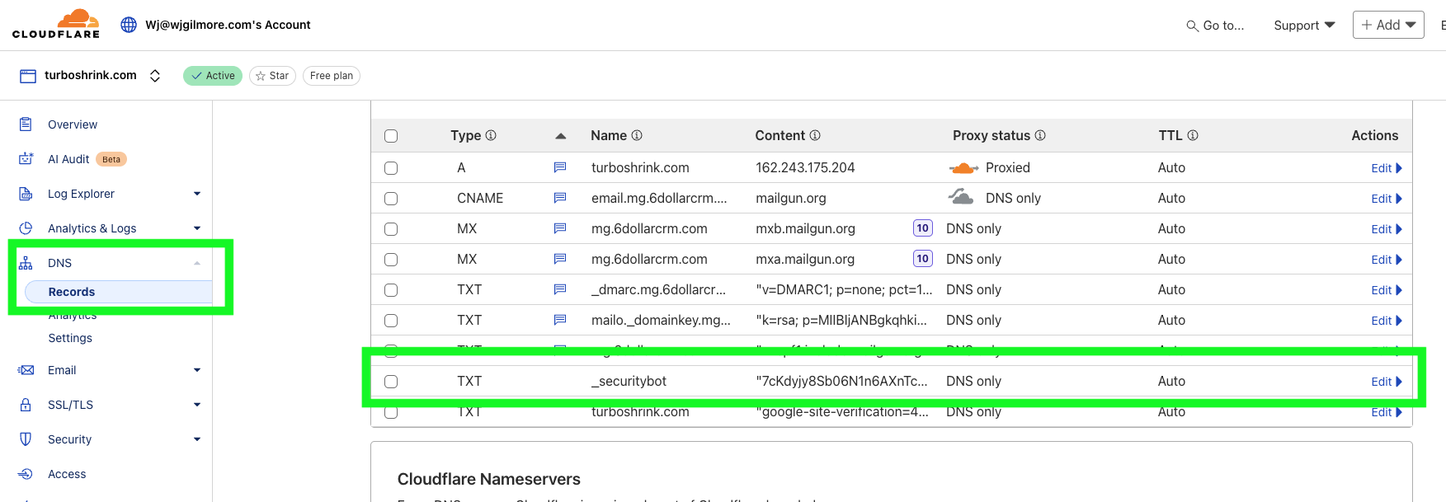Open the Go to search magnifier

(x=1192, y=26)
